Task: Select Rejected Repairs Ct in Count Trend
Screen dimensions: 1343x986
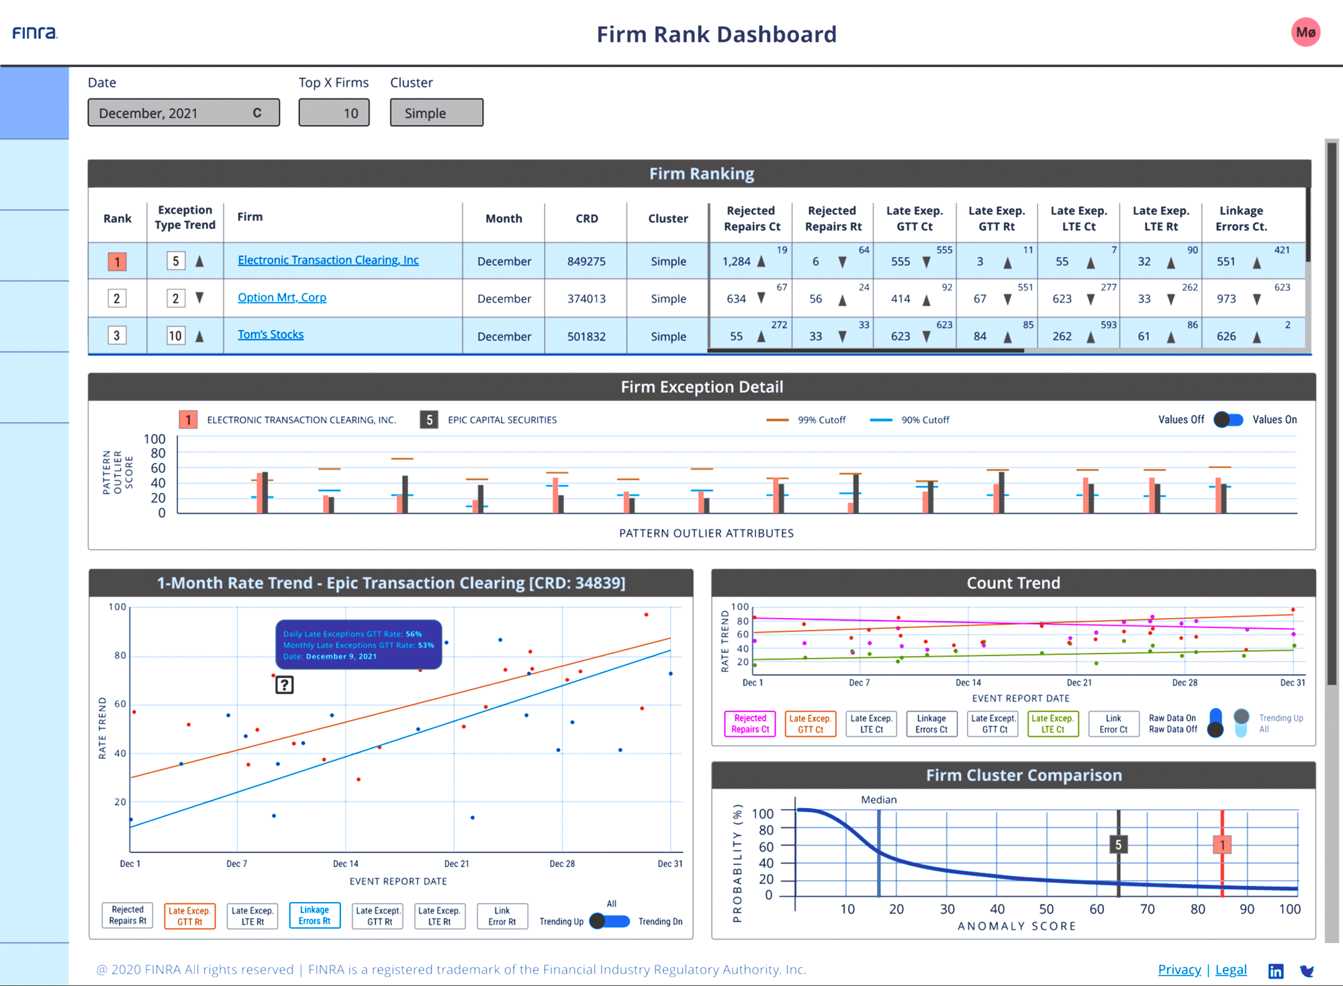Action: pos(750,723)
